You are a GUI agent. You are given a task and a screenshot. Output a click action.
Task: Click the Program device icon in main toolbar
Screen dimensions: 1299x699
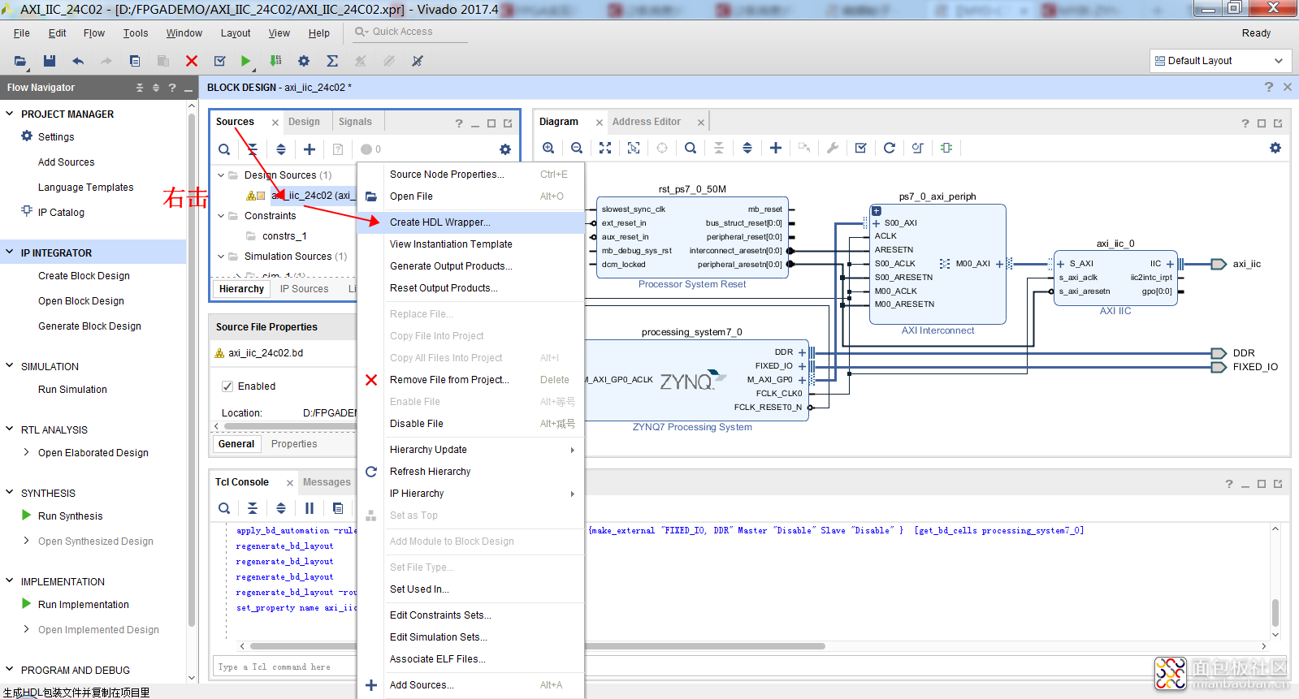click(x=275, y=61)
